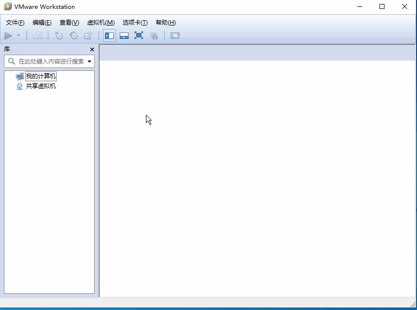Viewport: 417px width, 310px height.
Task: Open the 选项卡(T) menu
Action: click(x=135, y=23)
